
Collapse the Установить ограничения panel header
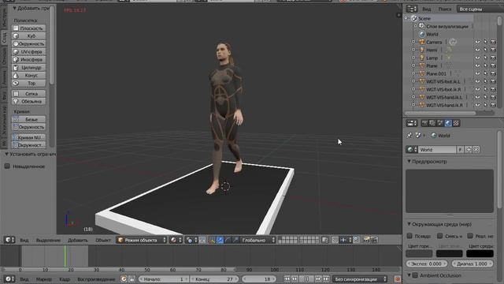[x=6, y=155]
